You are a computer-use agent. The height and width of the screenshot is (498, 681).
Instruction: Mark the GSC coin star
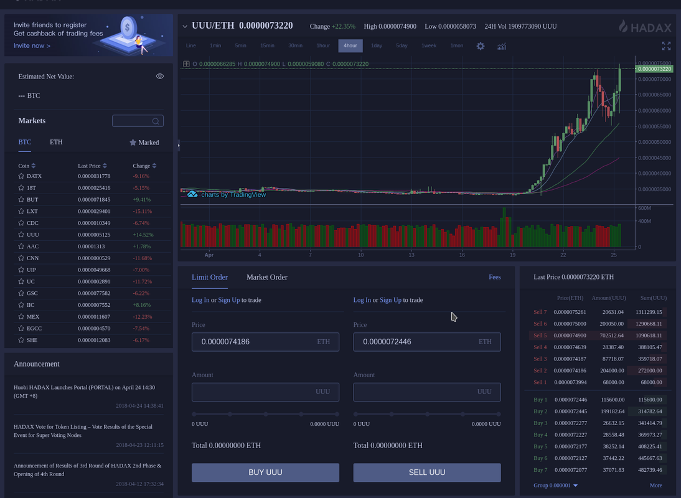click(21, 293)
